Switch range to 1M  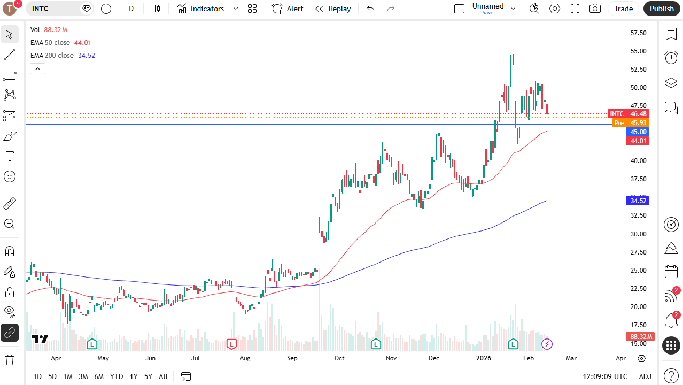68,376
